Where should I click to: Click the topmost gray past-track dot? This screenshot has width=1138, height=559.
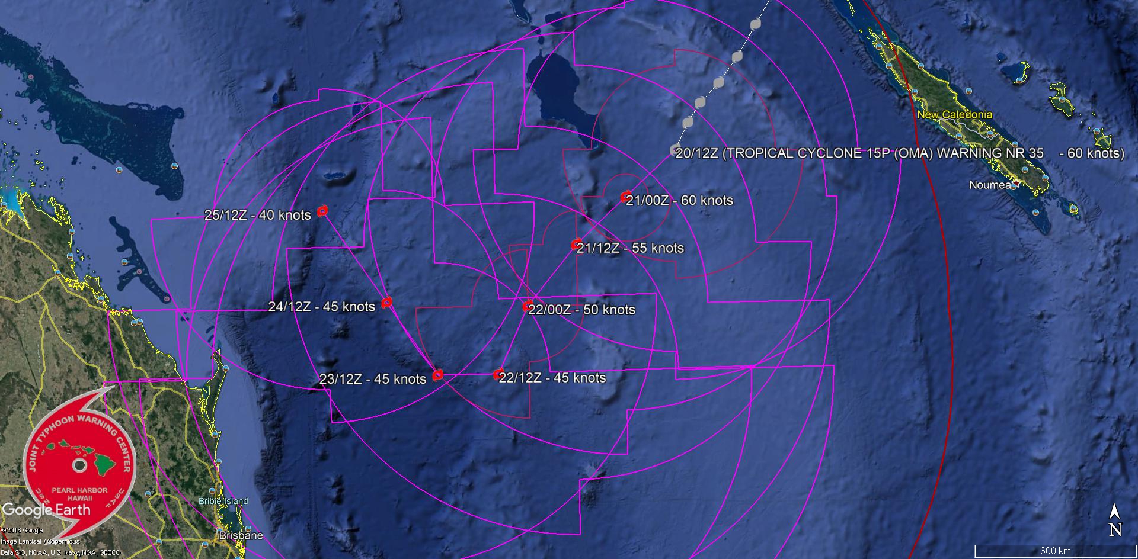[x=755, y=24]
